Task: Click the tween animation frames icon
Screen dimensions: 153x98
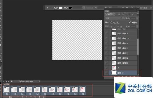Action: click(x=35, y=97)
